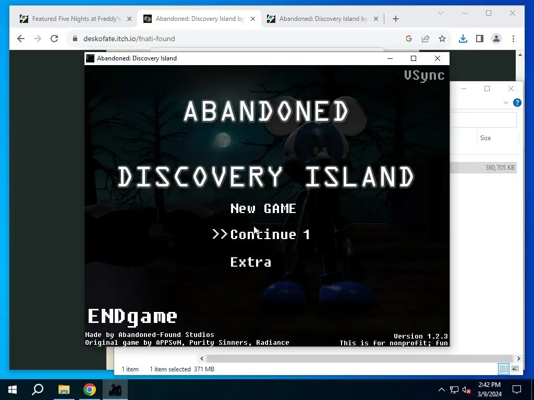Open the Google icon in address bar
534x400 pixels.
tap(409, 39)
